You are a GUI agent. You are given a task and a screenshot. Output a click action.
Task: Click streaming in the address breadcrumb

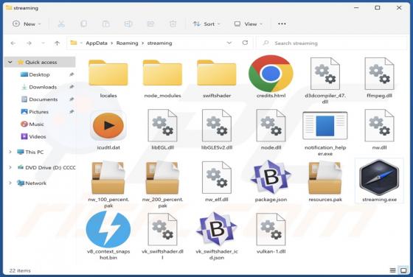pyautogui.click(x=159, y=43)
